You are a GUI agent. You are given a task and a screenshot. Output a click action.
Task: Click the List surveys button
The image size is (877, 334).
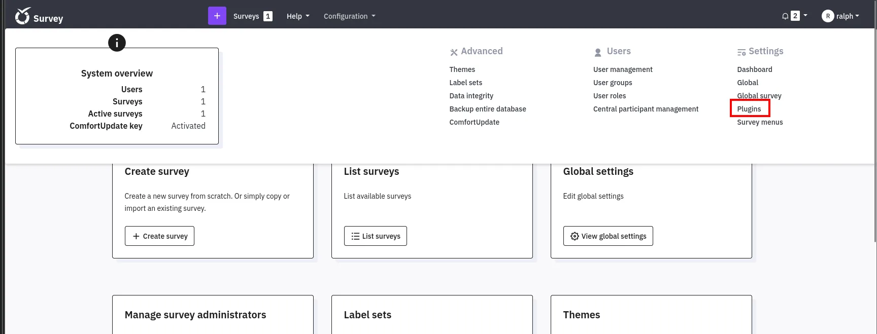coord(376,236)
